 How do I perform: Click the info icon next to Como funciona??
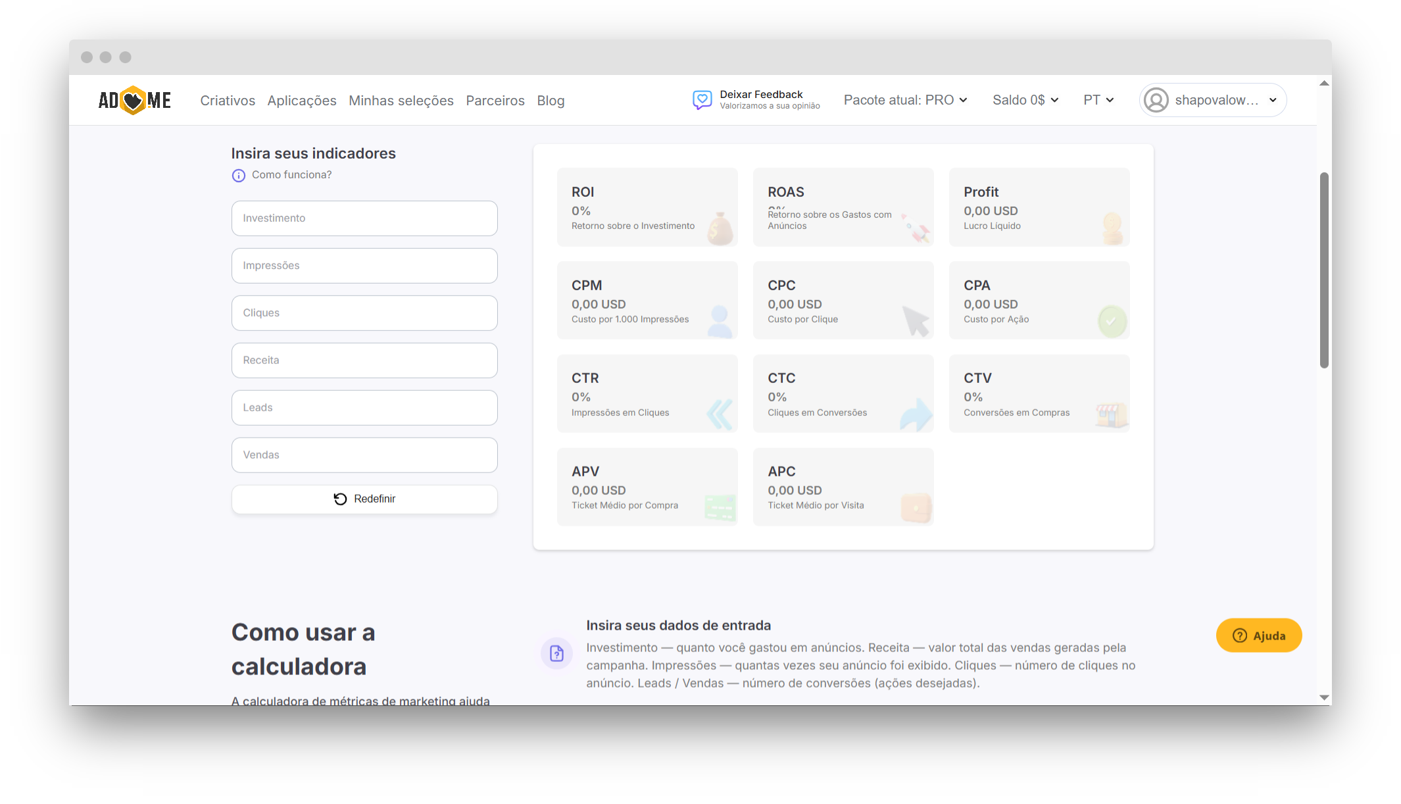238,175
